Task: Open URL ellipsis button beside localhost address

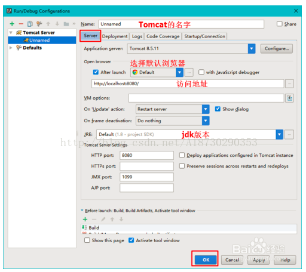Action: click(289, 84)
